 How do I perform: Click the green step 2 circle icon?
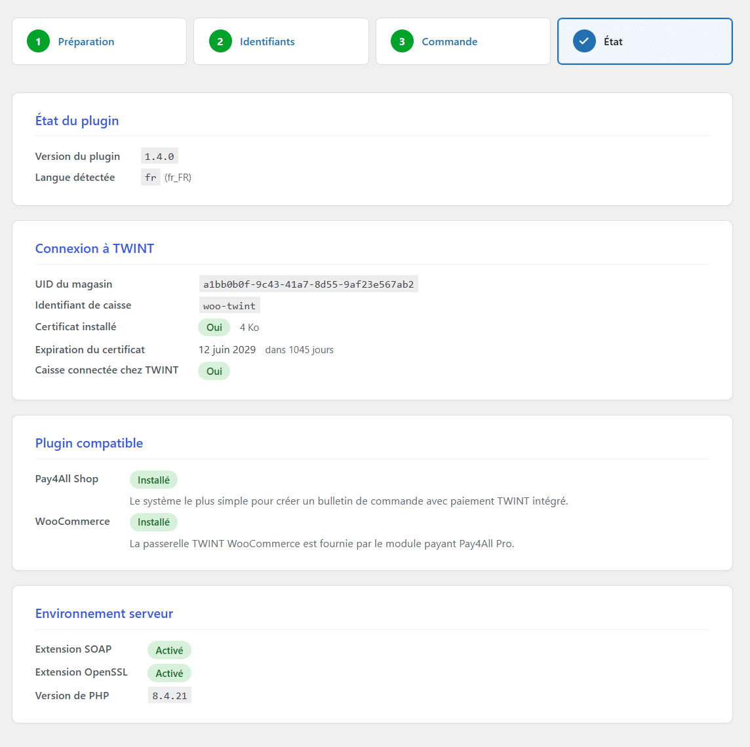click(x=220, y=41)
